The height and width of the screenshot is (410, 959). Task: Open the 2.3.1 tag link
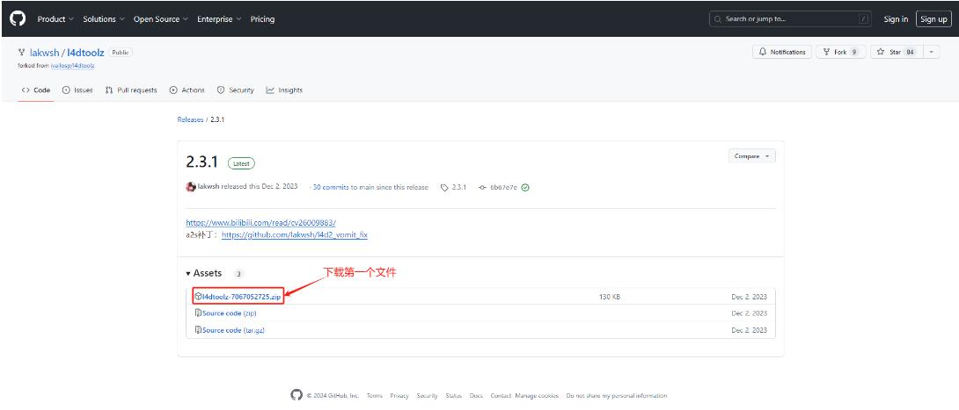point(454,187)
